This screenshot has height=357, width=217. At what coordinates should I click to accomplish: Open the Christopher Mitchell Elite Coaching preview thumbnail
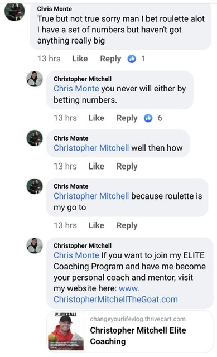pos(66,331)
